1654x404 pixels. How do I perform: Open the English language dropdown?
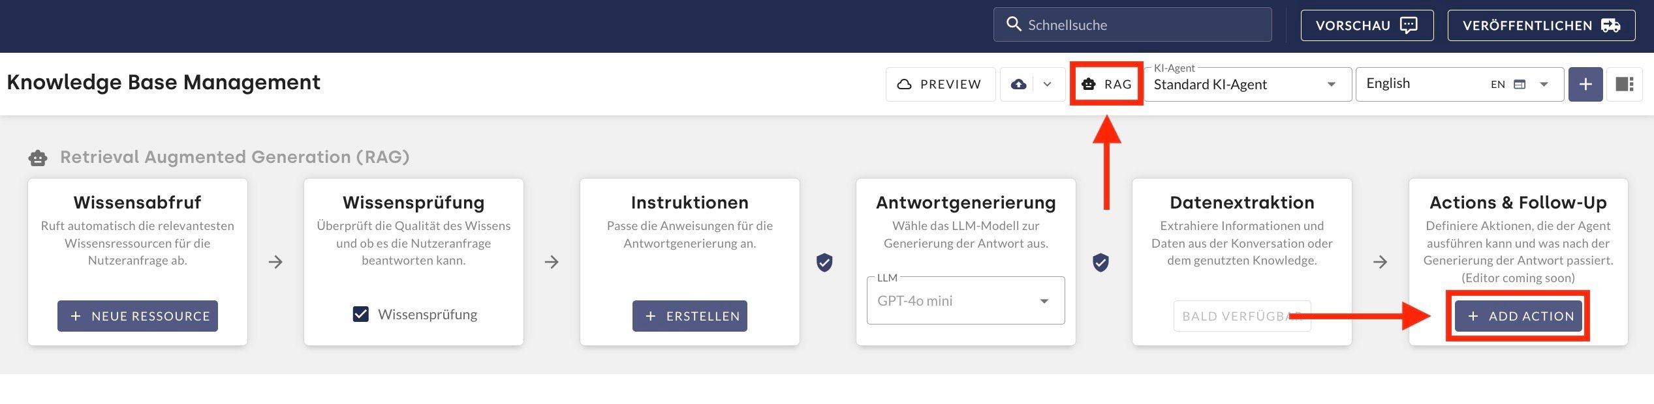[x=1544, y=84]
